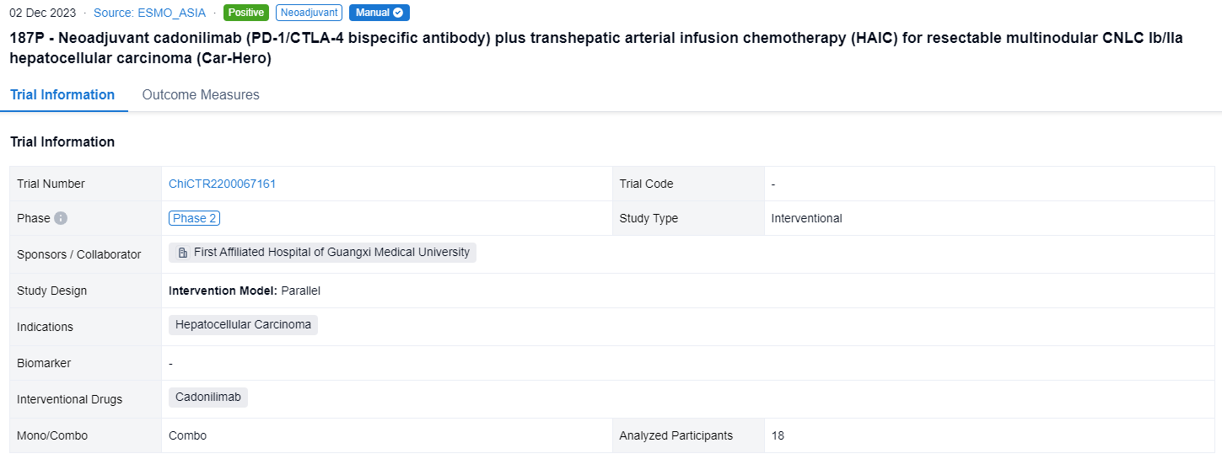The width and height of the screenshot is (1222, 459).
Task: Click the Analyzed Participants value 18
Action: 778,435
